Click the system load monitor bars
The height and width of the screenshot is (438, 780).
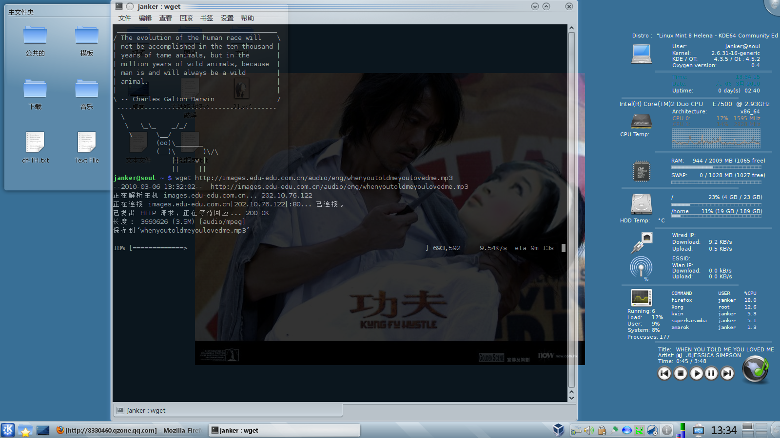click(682, 430)
